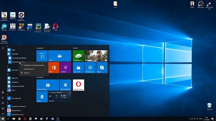Open the photo tile in Играйте group

pos(96,56)
